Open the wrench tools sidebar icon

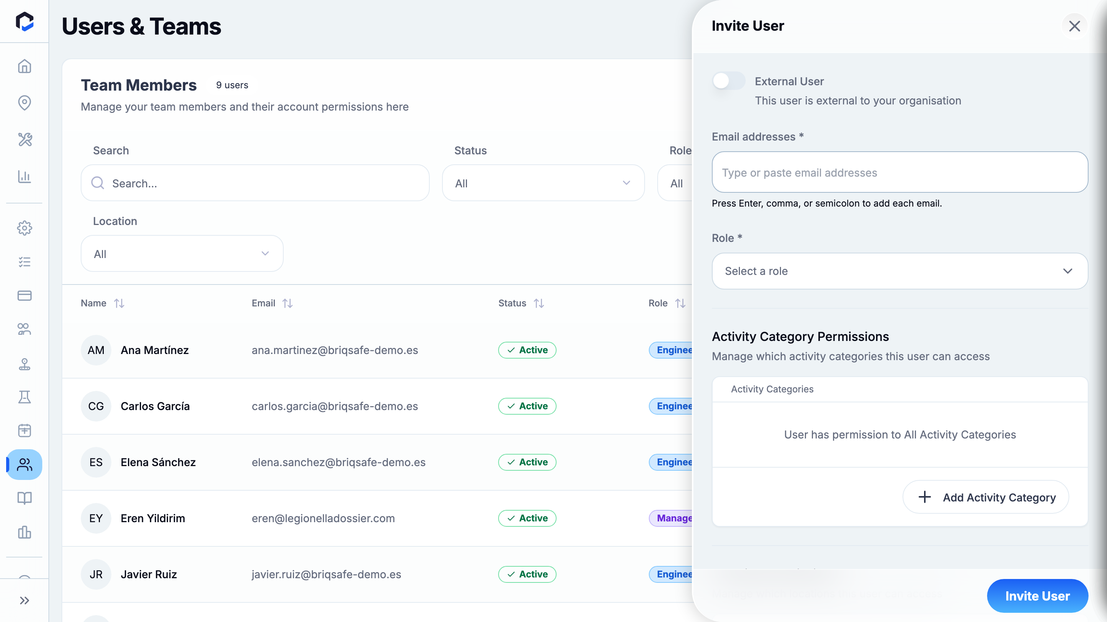pyautogui.click(x=25, y=139)
